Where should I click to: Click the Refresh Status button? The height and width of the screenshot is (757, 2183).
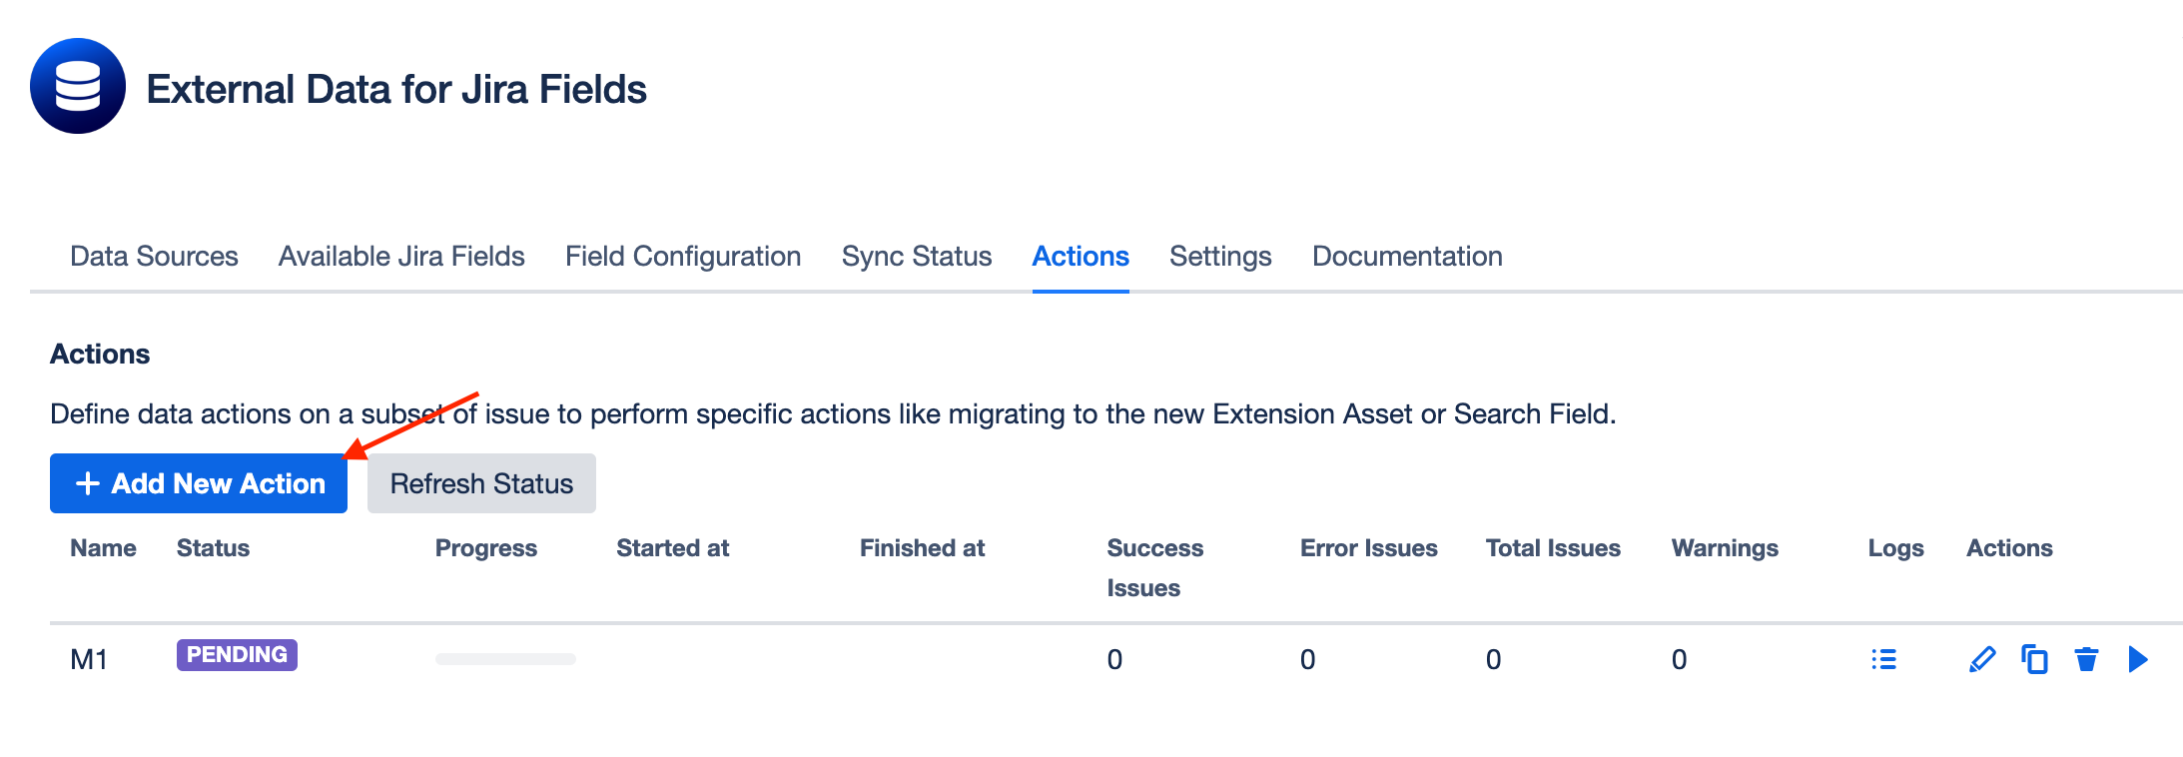(x=481, y=483)
